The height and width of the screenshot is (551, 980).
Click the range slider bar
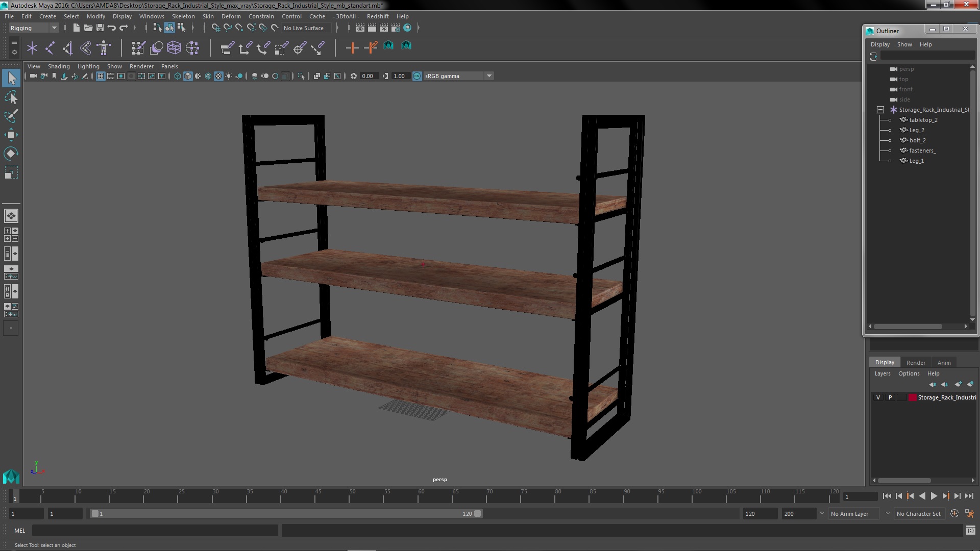click(286, 514)
